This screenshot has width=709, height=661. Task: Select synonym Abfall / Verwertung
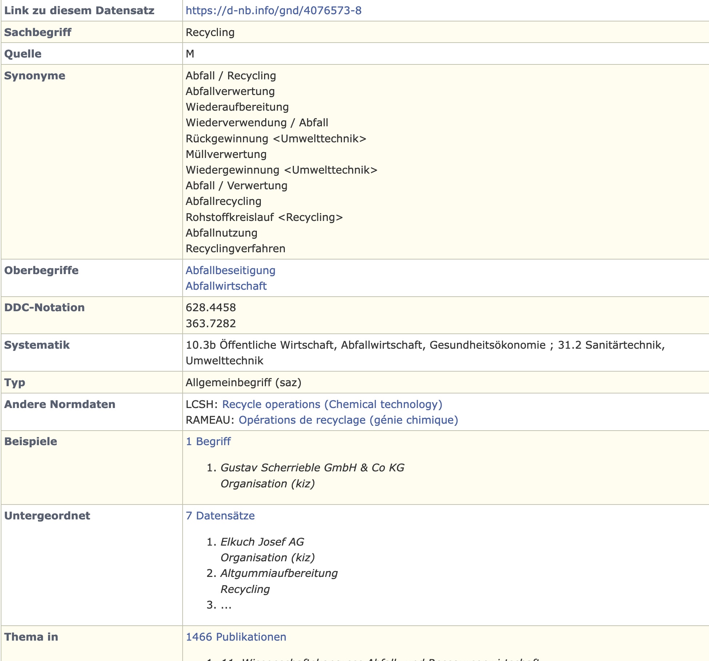(x=236, y=186)
